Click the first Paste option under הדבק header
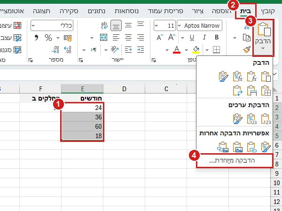This screenshot has width=282, height=211. click(x=266, y=77)
